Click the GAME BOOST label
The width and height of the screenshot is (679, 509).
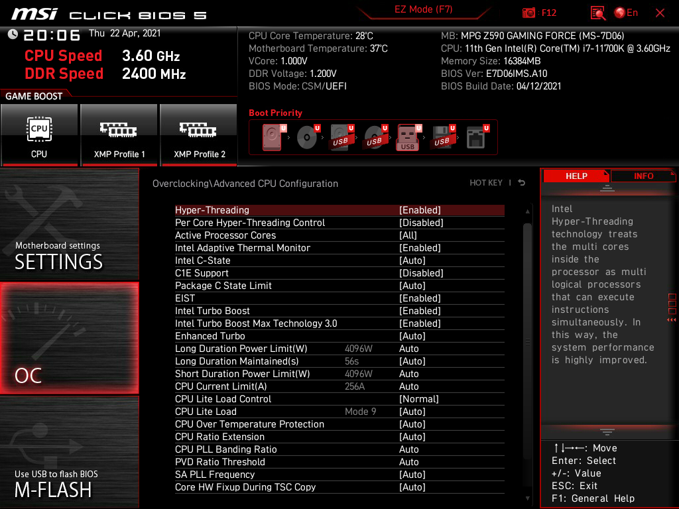coord(34,96)
